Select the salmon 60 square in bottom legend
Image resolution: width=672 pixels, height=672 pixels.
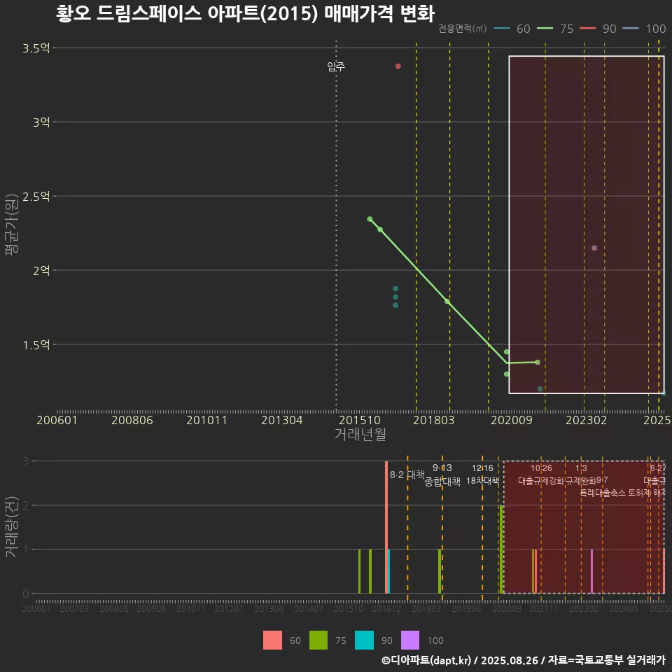pos(272,640)
